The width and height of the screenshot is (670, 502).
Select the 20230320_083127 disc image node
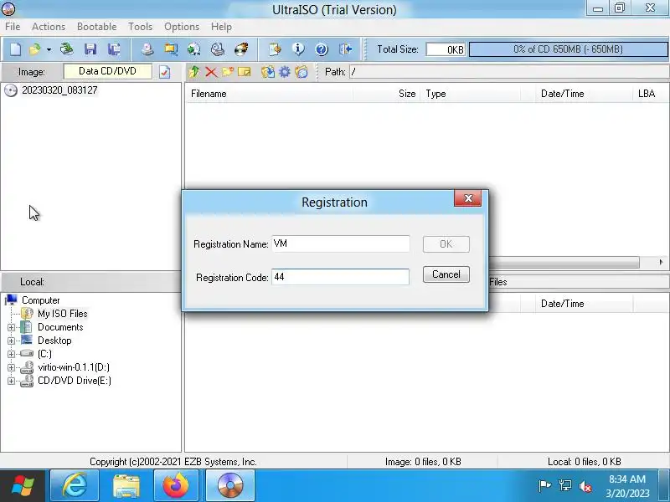[x=59, y=90]
